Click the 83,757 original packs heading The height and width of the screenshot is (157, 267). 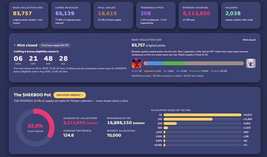(x=148, y=45)
